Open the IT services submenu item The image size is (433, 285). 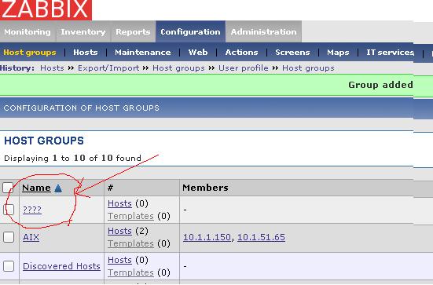[x=390, y=52]
